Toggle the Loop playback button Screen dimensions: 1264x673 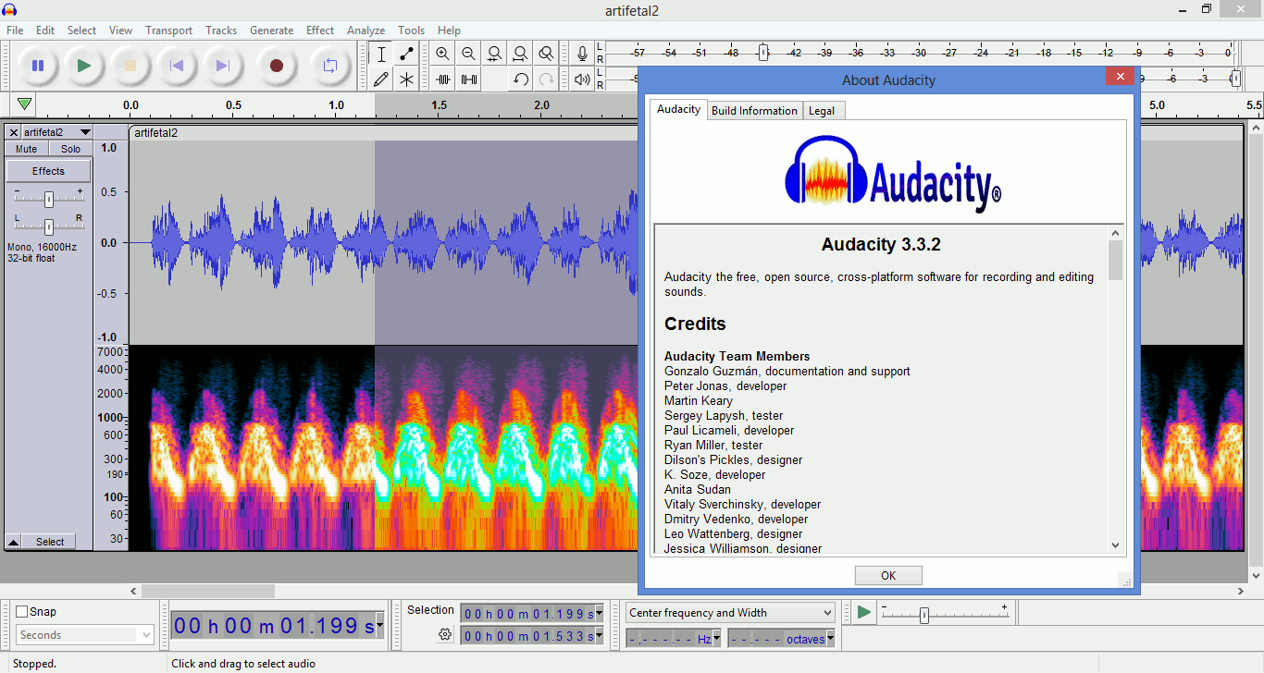pyautogui.click(x=329, y=66)
